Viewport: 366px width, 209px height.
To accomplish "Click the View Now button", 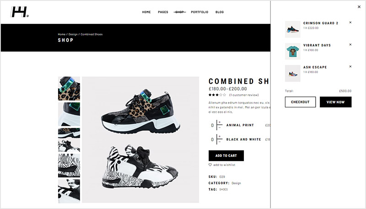I will click(335, 102).
